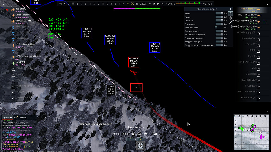Click the aircraft icon next to ^Yiffz^ olisemrbm

[259, 10]
